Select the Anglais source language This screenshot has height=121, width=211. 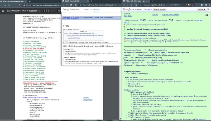87,9
